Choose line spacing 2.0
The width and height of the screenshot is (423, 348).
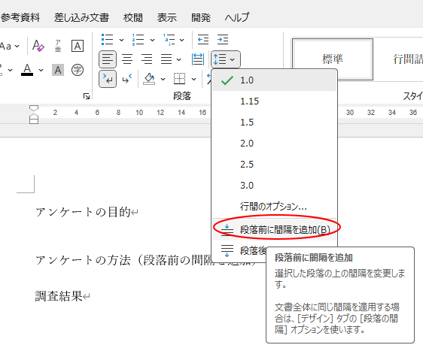click(x=275, y=144)
